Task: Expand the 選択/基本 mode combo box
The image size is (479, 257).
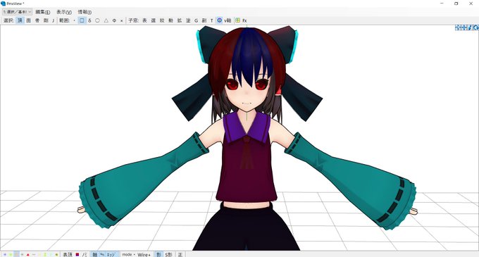Action: point(17,12)
